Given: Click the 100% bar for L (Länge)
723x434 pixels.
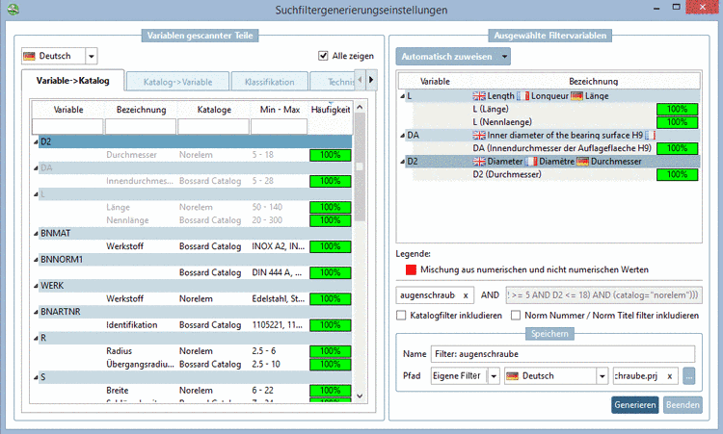Looking at the screenshot, I should pyautogui.click(x=677, y=110).
